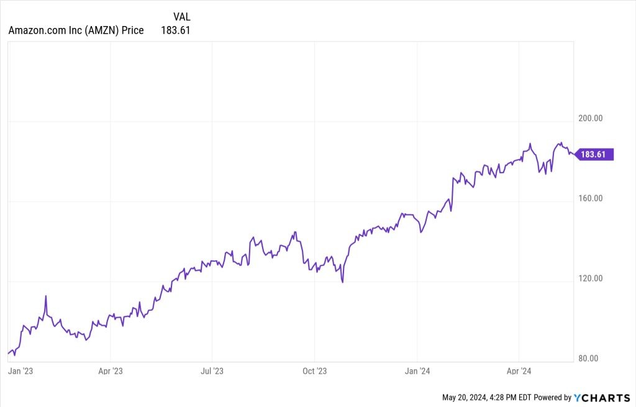The image size is (636, 407).
Task: Select the Apr '23 date label
Action: [x=110, y=371]
